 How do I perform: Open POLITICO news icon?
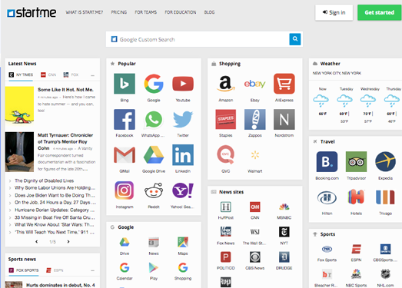coord(226,257)
